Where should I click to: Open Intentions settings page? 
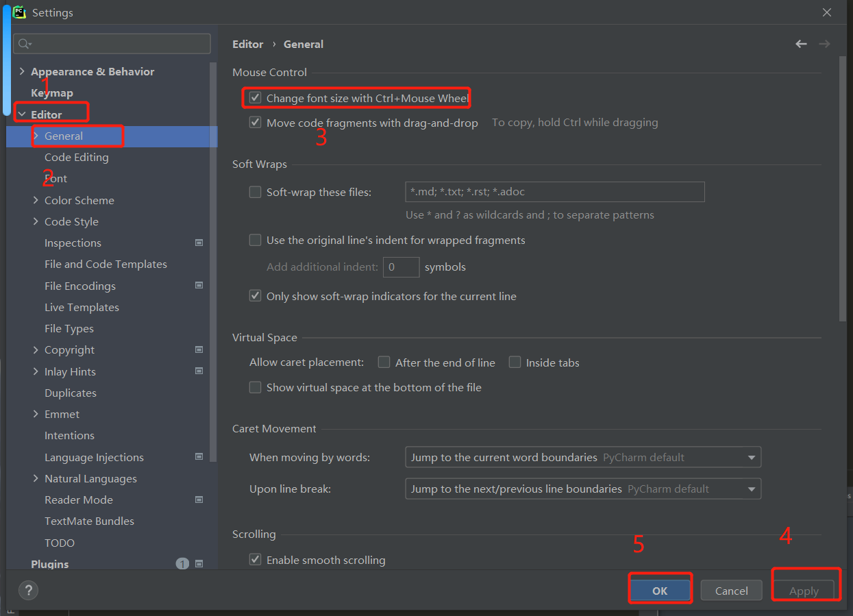pyautogui.click(x=69, y=435)
